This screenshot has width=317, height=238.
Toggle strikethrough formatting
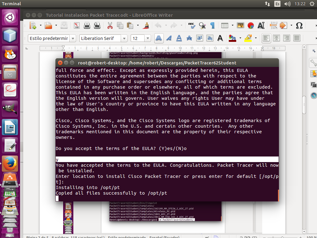tap(189, 38)
